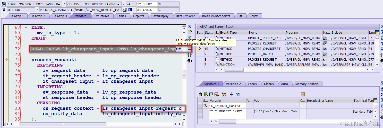Image resolution: width=383 pixels, height=128 pixels.
Task: Switch to Desktop 2 tab
Action: pos(38,16)
